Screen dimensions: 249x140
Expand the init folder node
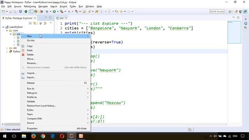pos(7,48)
